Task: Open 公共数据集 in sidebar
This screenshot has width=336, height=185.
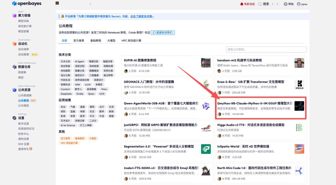Action: (x=25, y=95)
